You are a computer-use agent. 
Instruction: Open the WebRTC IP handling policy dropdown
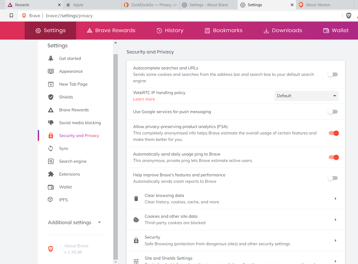point(306,96)
